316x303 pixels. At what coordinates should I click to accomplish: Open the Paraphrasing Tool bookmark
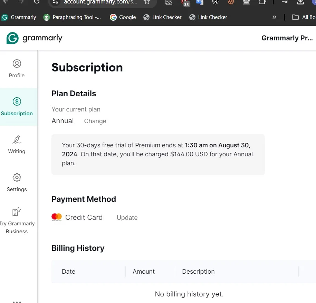click(x=72, y=17)
